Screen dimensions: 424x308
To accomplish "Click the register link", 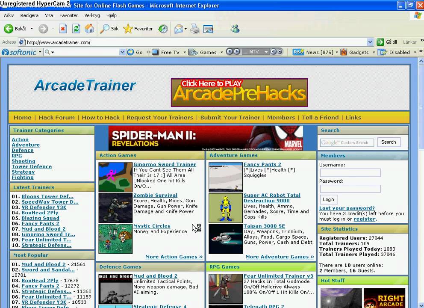I will pos(365,219).
